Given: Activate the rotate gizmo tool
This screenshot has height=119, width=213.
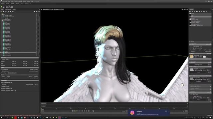Looking at the screenshot, I should [x=7, y=7].
